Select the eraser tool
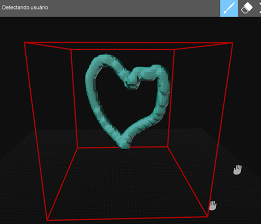Screen dimensions: 261x224 point(247,8)
